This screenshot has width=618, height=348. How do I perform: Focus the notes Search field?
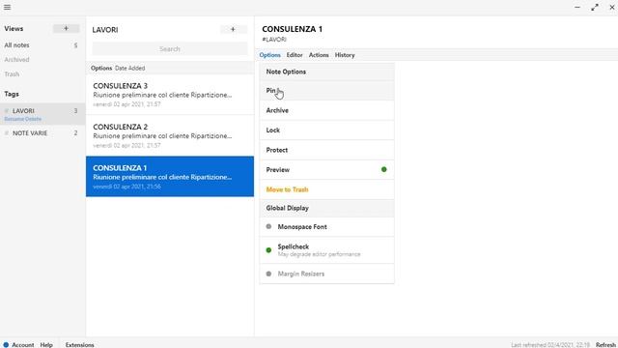170,49
